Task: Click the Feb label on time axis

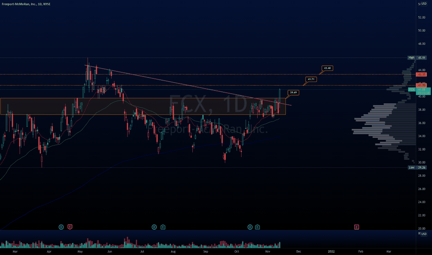Action: 361,252
